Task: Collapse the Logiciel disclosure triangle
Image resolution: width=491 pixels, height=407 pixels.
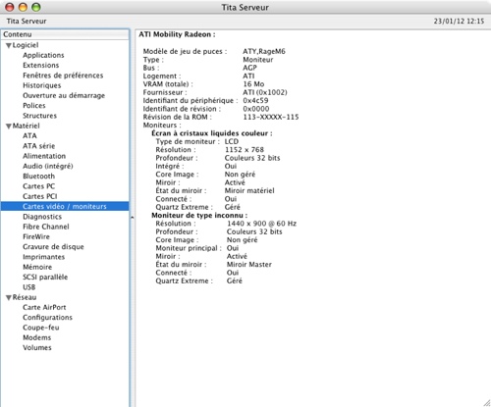Action: [9, 46]
